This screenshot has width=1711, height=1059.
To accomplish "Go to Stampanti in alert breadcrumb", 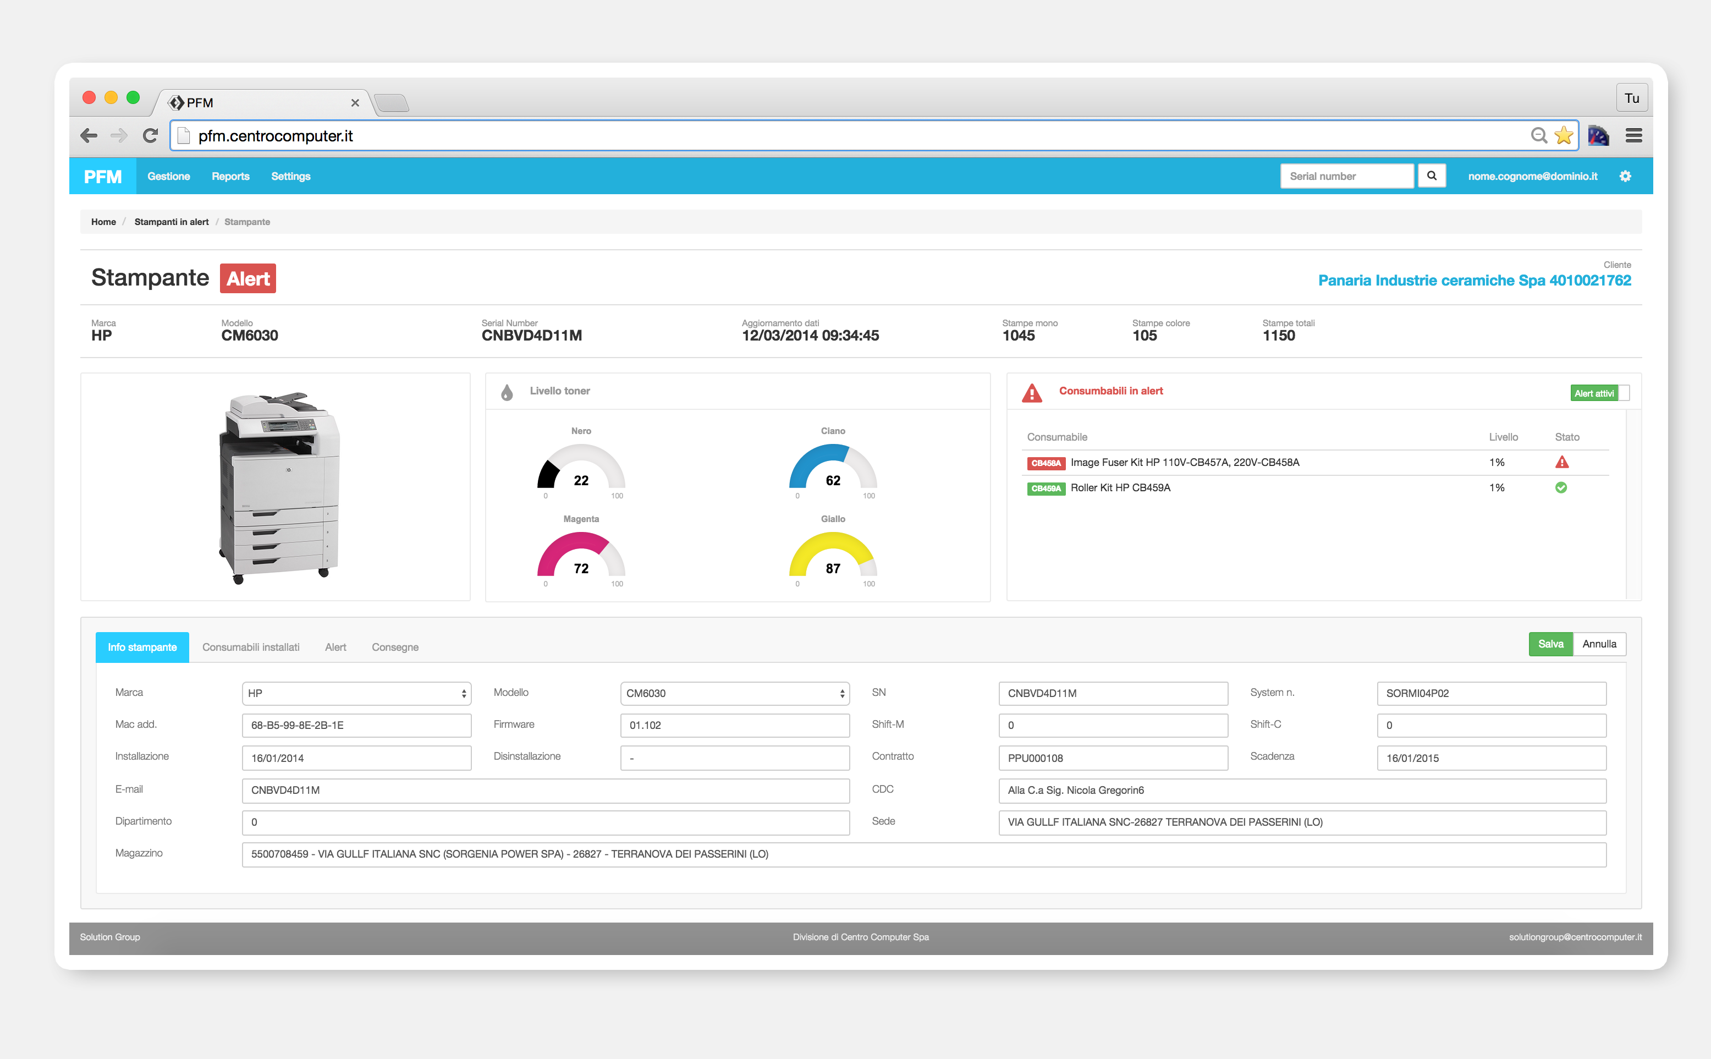I will pos(172,222).
